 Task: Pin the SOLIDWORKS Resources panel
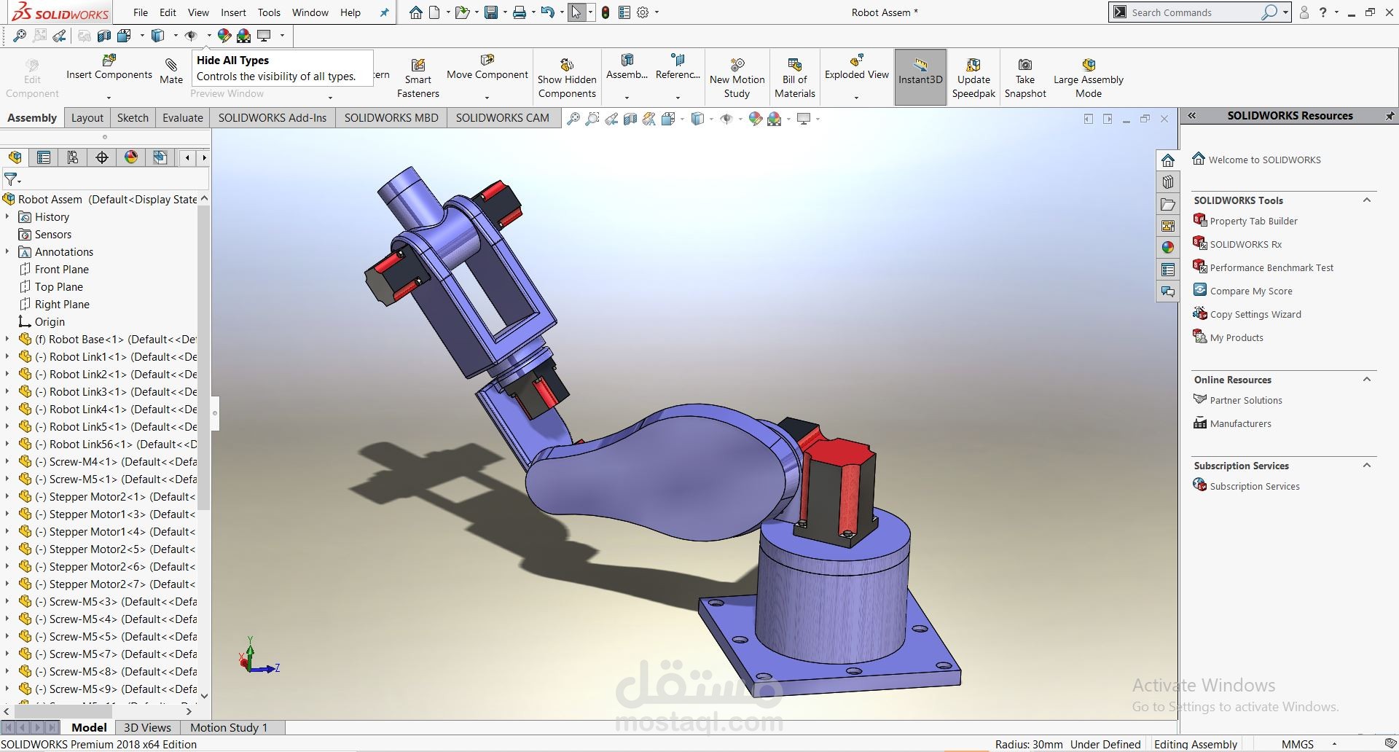pos(1389,116)
